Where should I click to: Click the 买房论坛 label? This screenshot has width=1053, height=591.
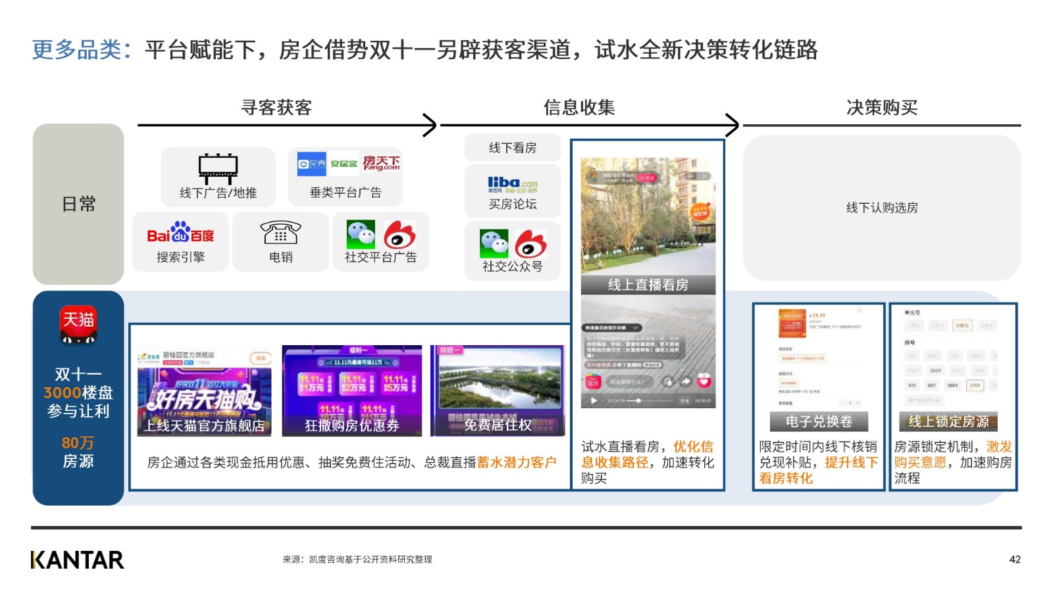513,204
